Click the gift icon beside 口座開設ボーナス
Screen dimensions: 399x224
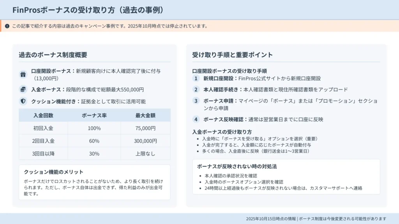(23, 74)
